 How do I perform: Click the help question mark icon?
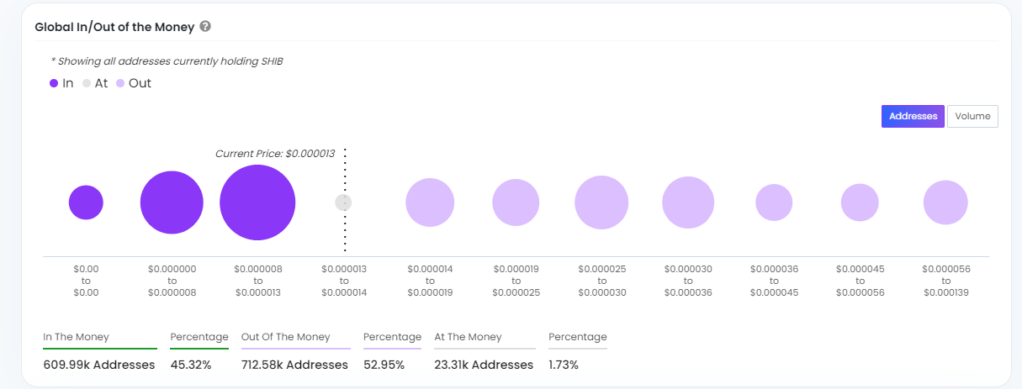click(205, 27)
